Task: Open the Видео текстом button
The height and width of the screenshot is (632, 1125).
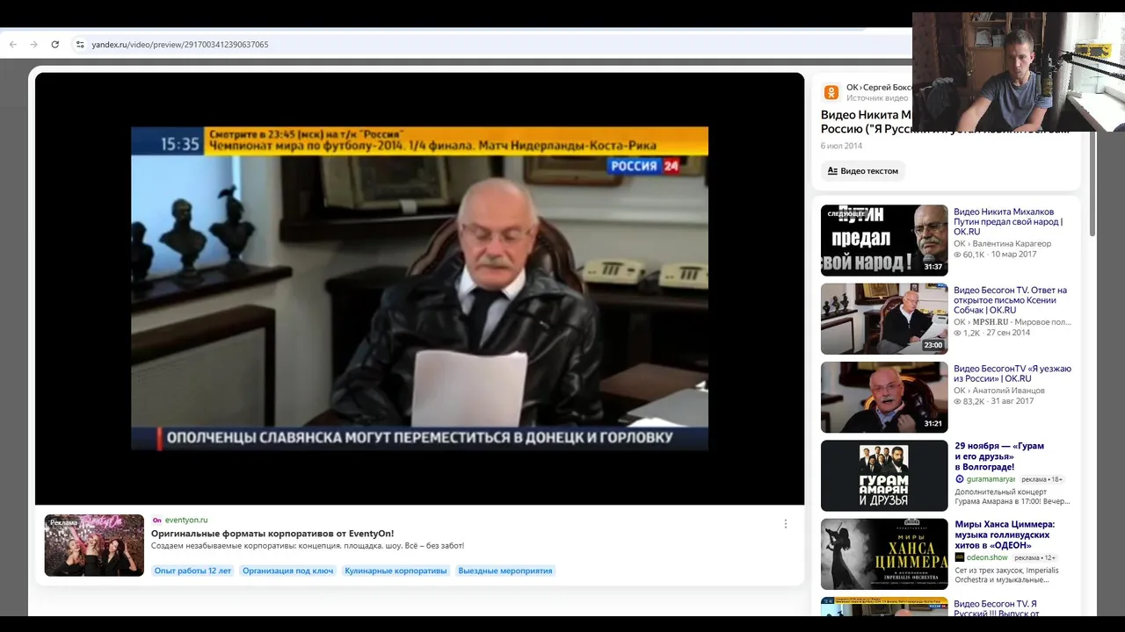Action: pos(862,171)
